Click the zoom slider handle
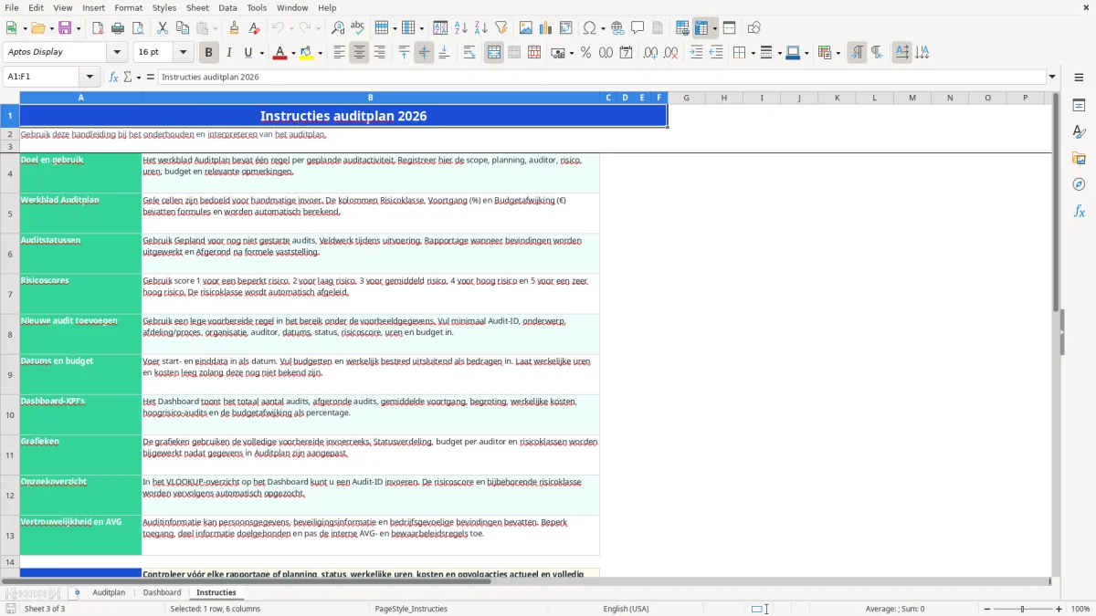Viewport: 1096px width, 616px height. [1023, 609]
